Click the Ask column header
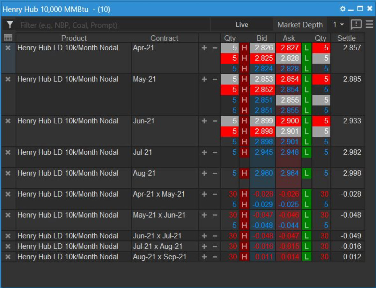Viewport: 376px width, 288px height. pos(289,38)
